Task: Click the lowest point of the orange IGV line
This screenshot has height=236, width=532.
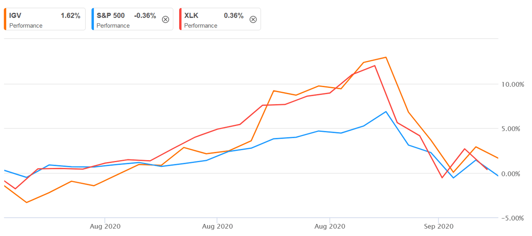Action: (x=27, y=202)
